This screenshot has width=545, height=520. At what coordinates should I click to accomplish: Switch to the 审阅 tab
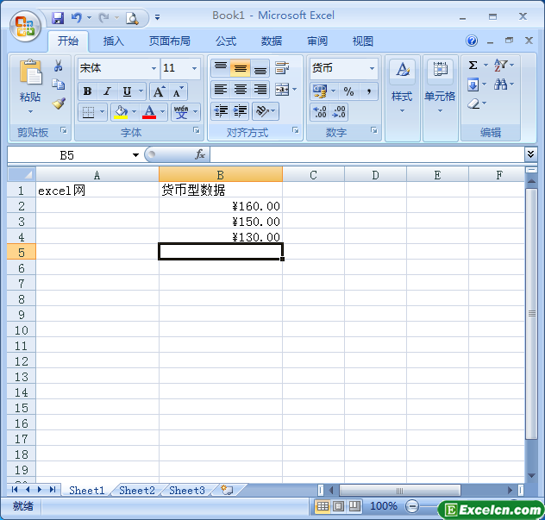coord(317,41)
